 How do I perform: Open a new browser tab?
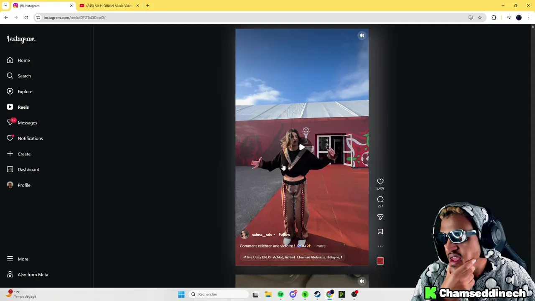pos(148,6)
